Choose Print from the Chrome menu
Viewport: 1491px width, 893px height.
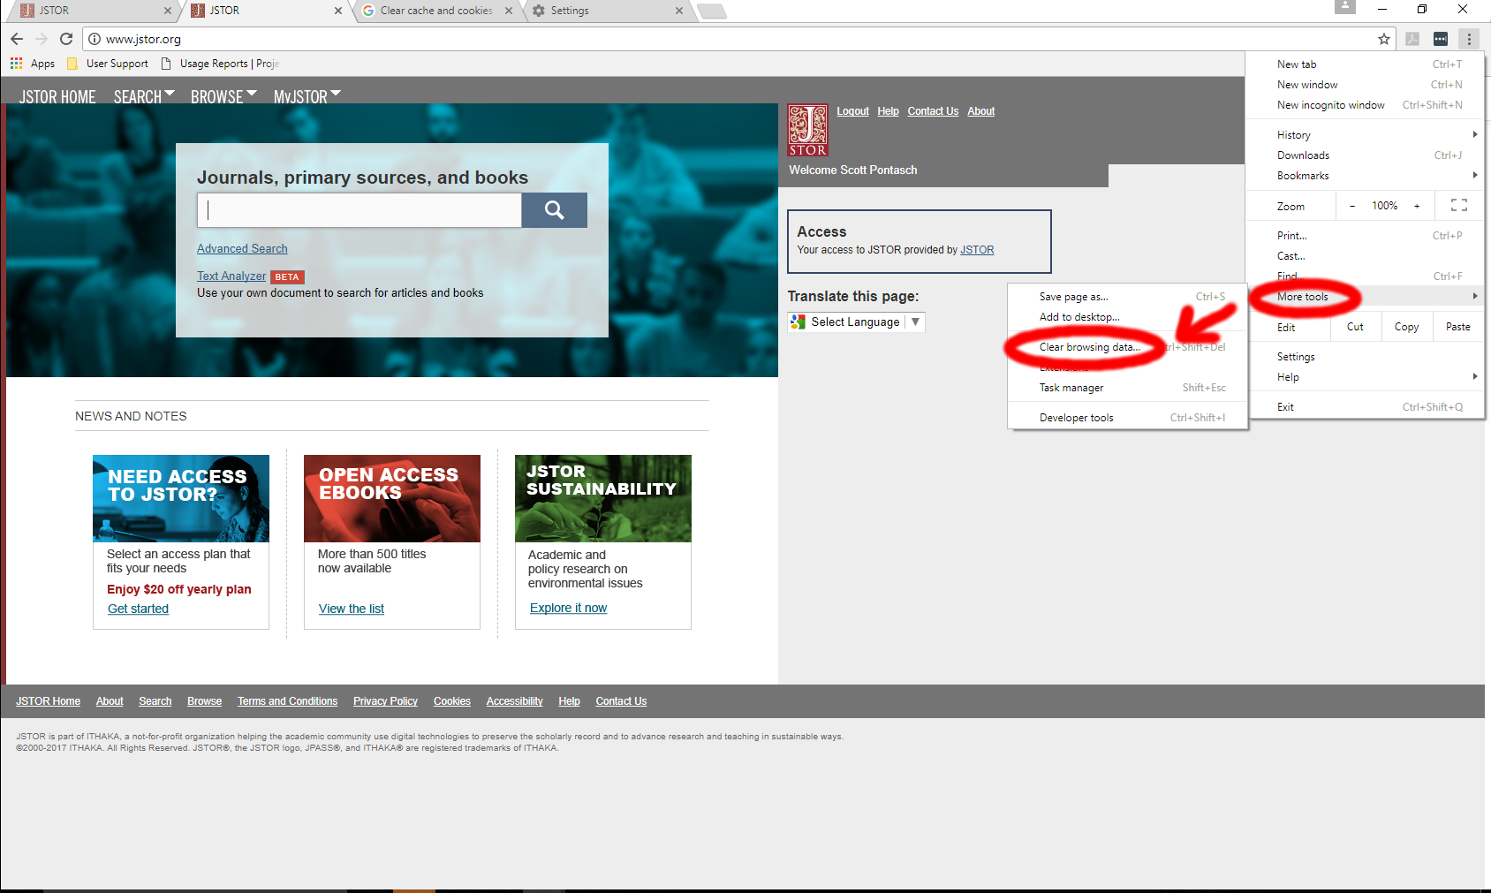(1366, 236)
